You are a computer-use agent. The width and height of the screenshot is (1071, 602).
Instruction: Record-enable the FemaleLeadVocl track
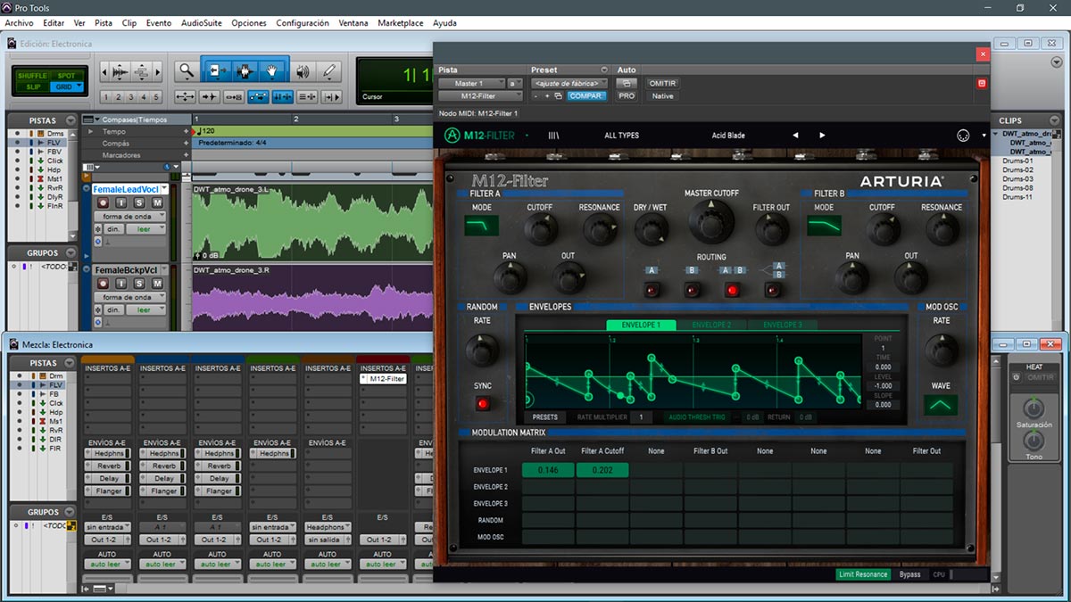(x=103, y=203)
